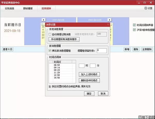Enable 自动清理过期消息 checkbox
This screenshot has width=155, height=119.
pyautogui.click(x=50, y=34)
